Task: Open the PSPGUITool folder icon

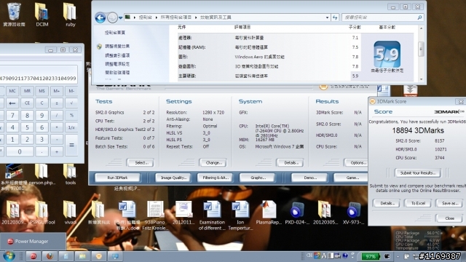Action: pyautogui.click(x=42, y=213)
